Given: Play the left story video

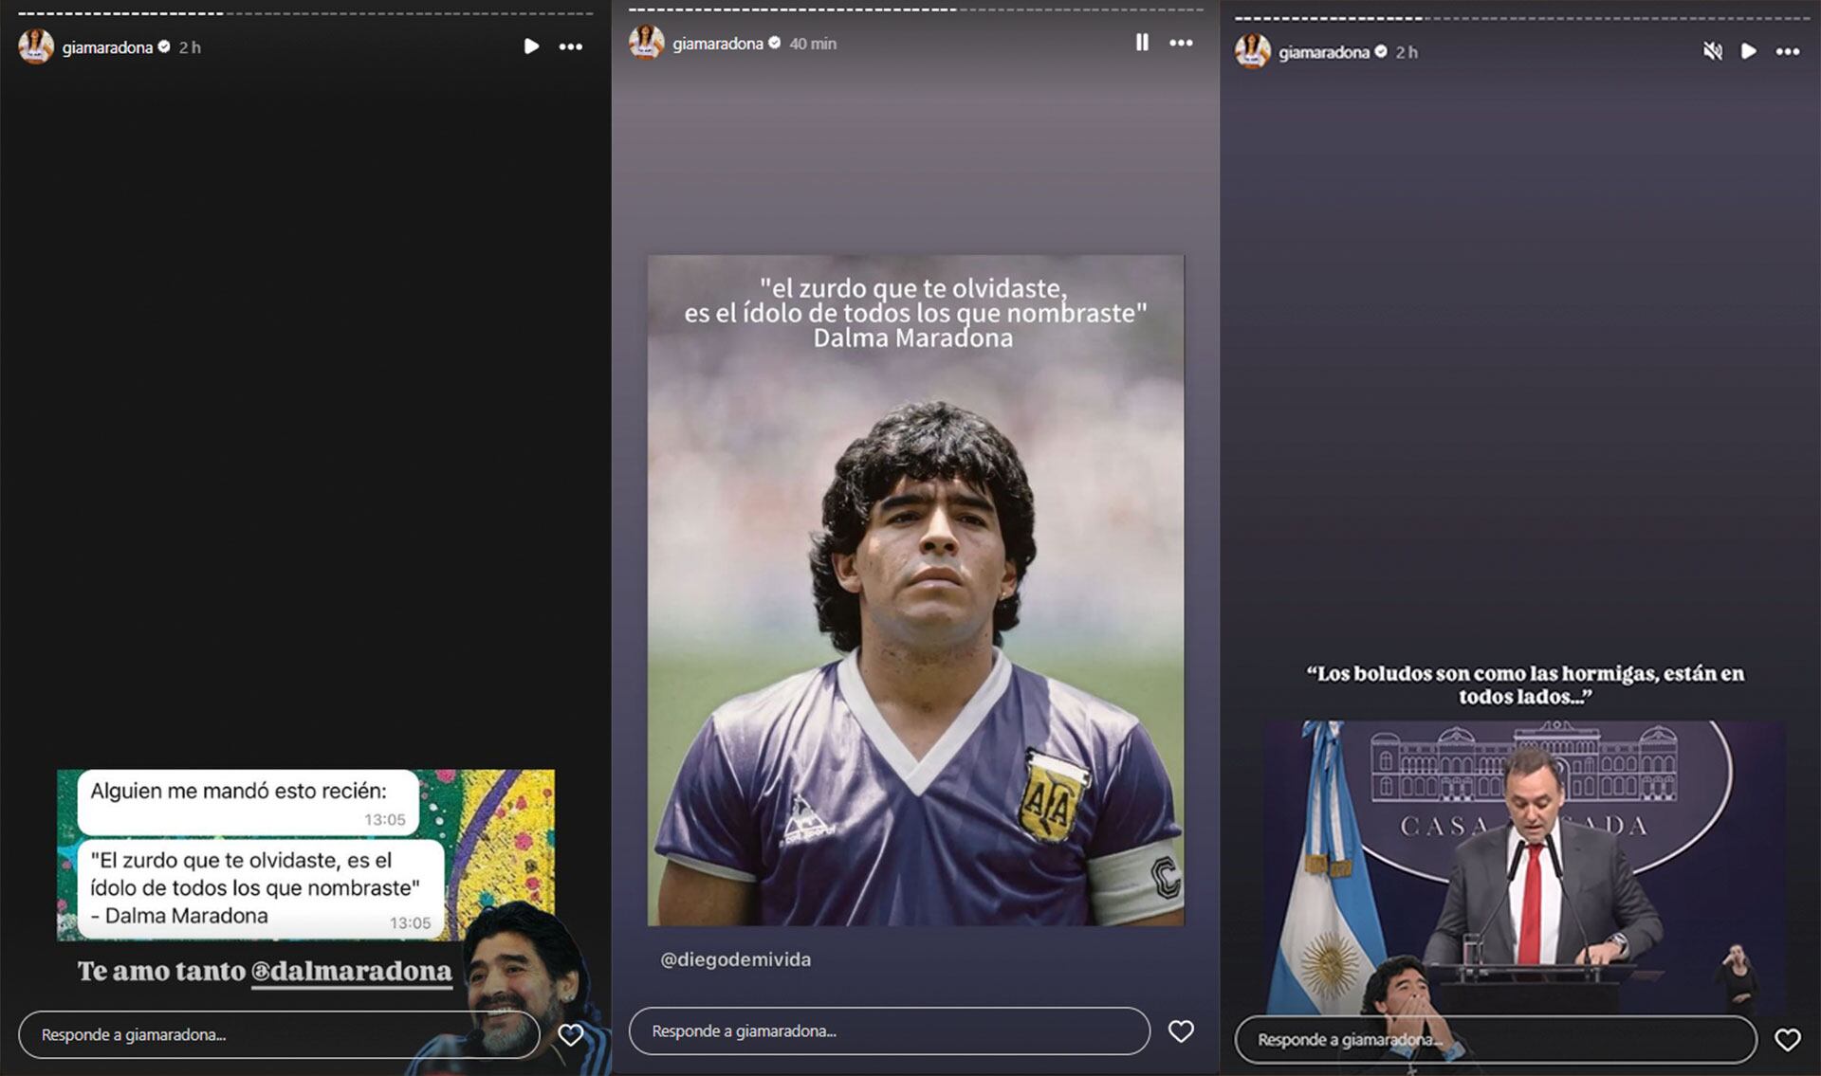Looking at the screenshot, I should pyautogui.click(x=531, y=46).
